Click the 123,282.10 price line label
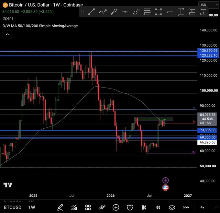220x213 pixels. [x=208, y=55]
